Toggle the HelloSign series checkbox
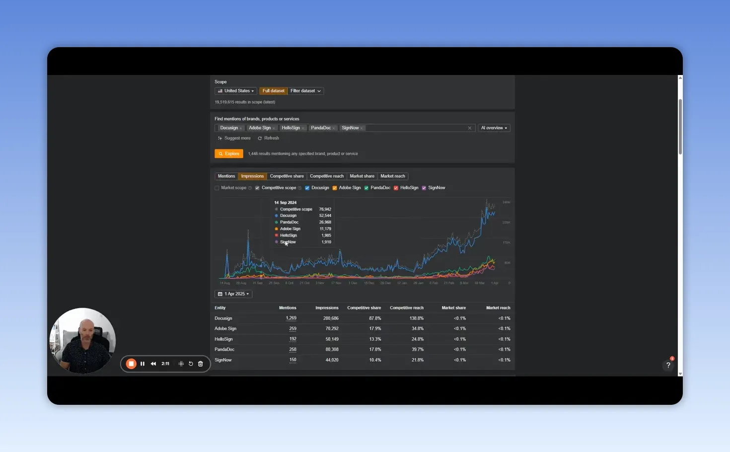Screen dimensions: 730x452 (x=396, y=188)
